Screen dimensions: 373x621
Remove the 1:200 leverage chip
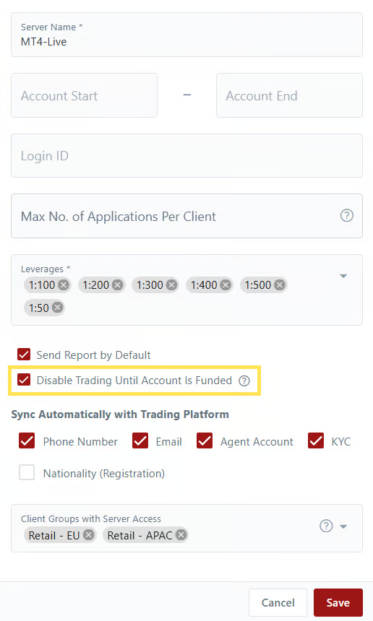pyautogui.click(x=117, y=285)
